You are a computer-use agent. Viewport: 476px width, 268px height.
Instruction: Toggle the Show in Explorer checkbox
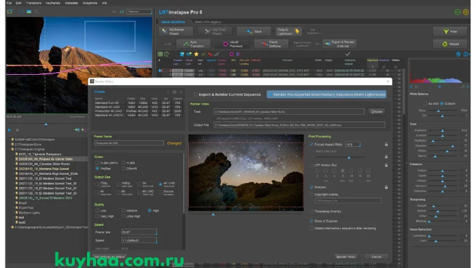coord(311,221)
